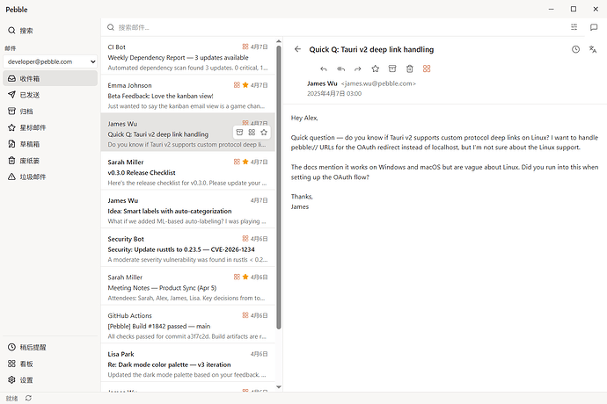
Task: Go back from the opened email
Action: pyautogui.click(x=297, y=49)
